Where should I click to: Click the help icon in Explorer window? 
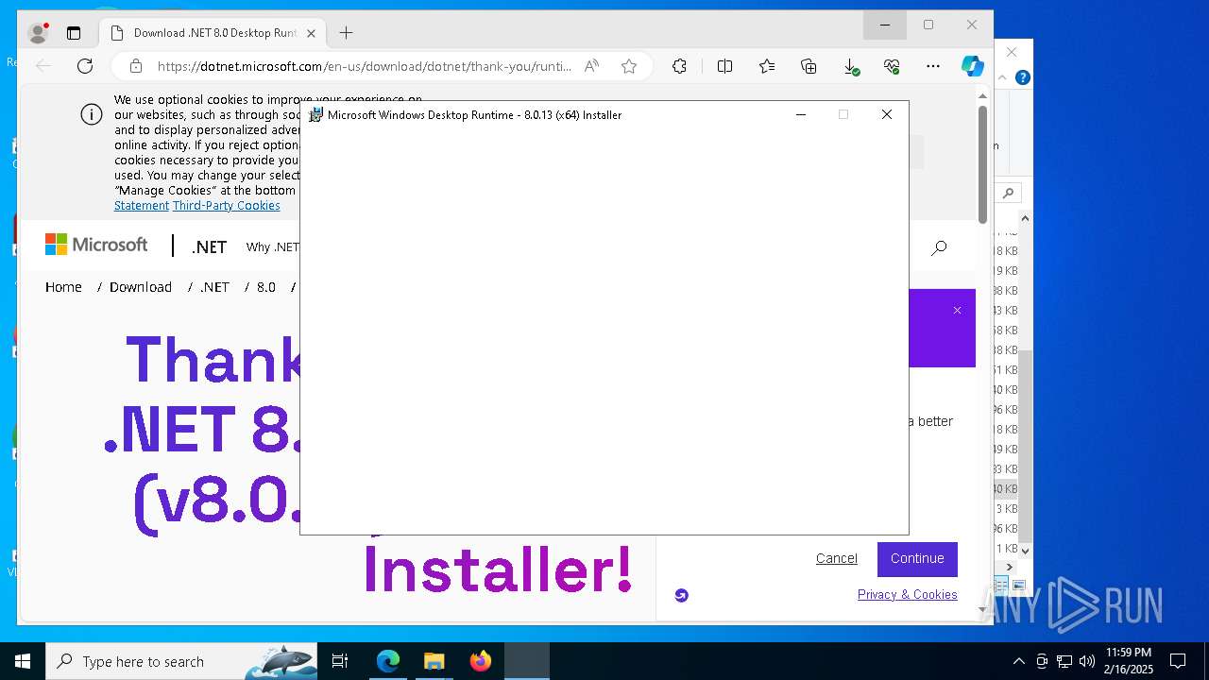tap(1022, 78)
